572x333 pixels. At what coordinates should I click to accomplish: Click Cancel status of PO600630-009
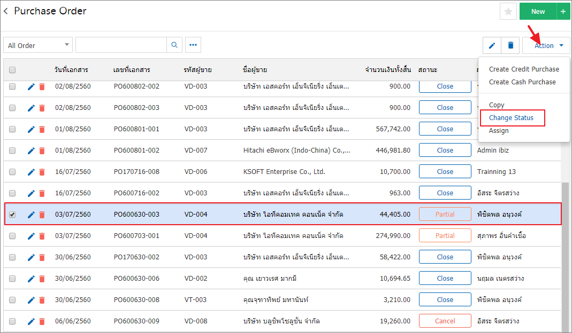pyautogui.click(x=445, y=321)
